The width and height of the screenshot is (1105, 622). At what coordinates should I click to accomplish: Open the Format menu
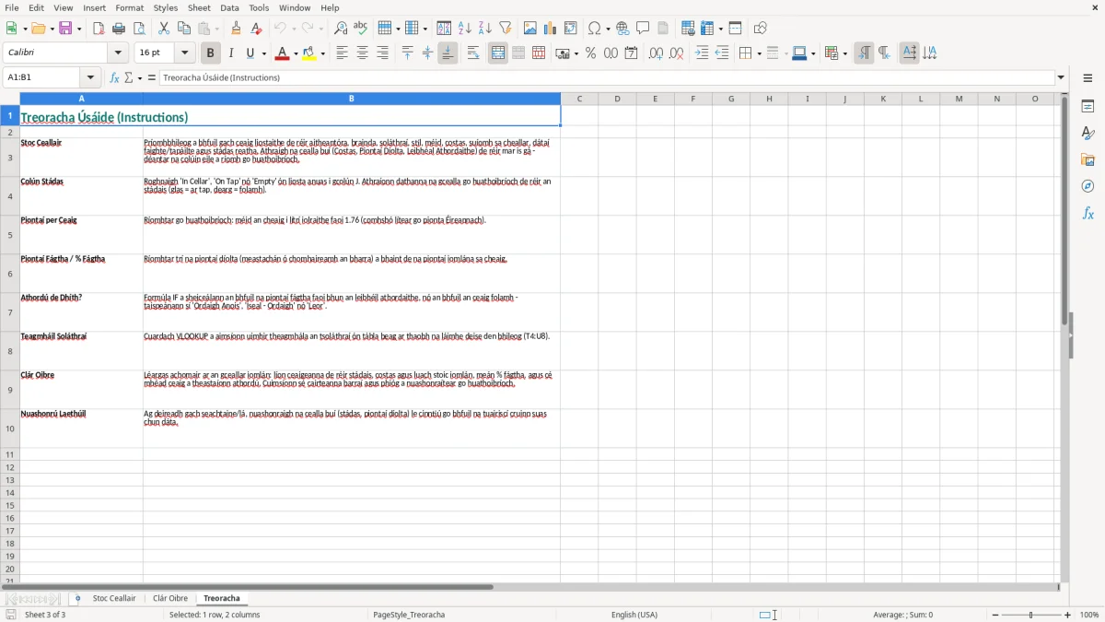[130, 7]
